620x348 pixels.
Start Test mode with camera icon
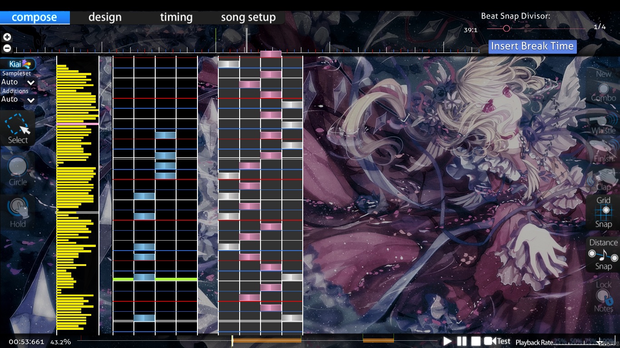click(x=497, y=341)
